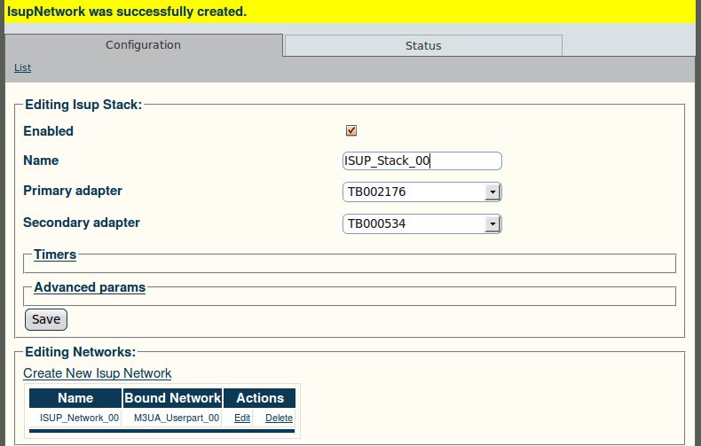Open the Secondary adapter dropdown
The image size is (701, 446).
coord(422,224)
